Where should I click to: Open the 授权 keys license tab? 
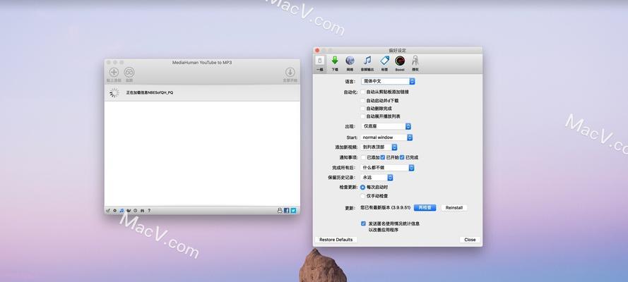(x=415, y=63)
